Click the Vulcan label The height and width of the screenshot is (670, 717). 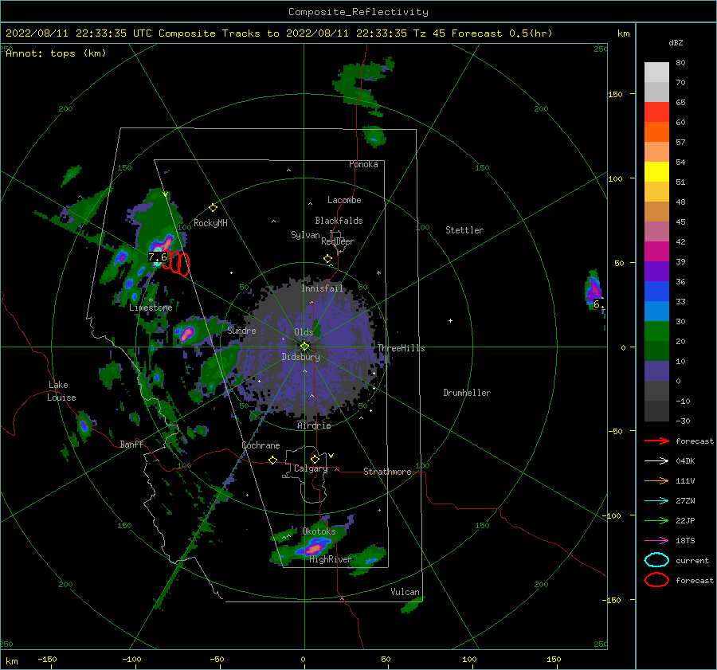[x=406, y=592]
